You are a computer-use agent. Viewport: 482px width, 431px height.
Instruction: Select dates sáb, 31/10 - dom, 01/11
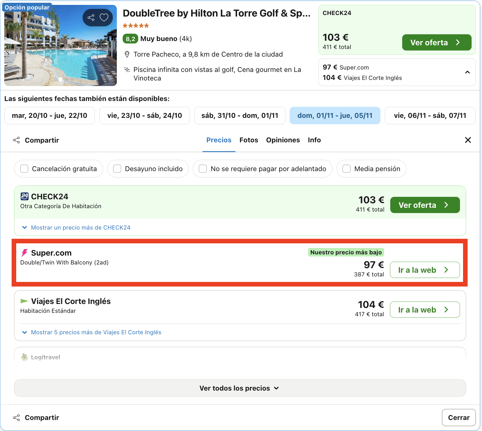coord(240,115)
